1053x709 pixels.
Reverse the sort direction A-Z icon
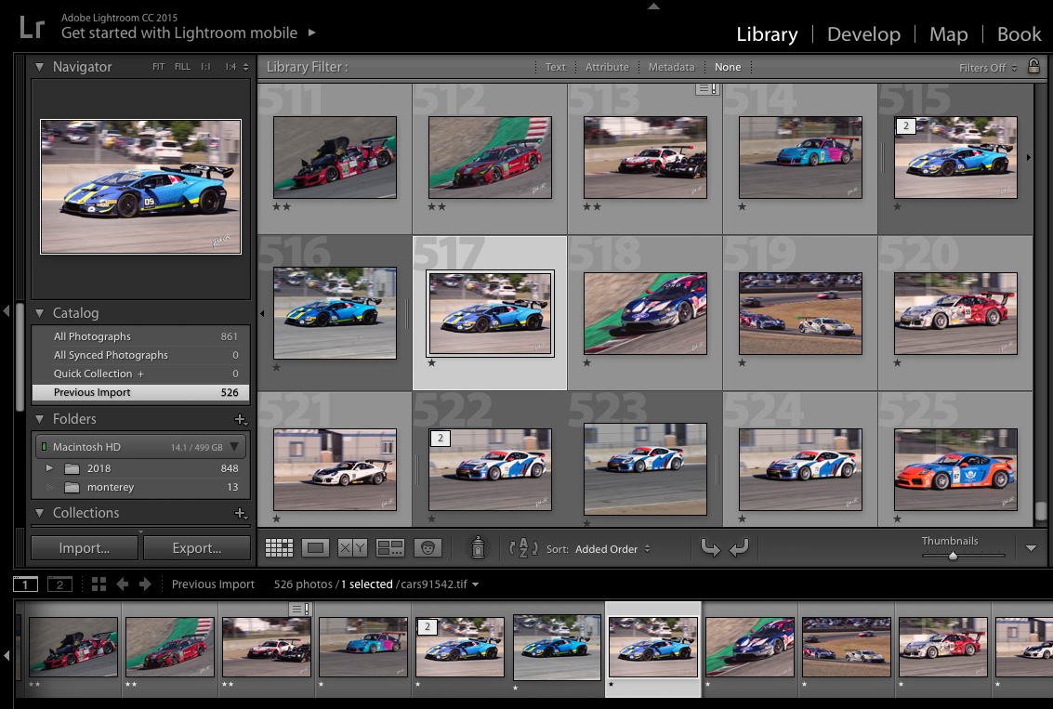(523, 548)
